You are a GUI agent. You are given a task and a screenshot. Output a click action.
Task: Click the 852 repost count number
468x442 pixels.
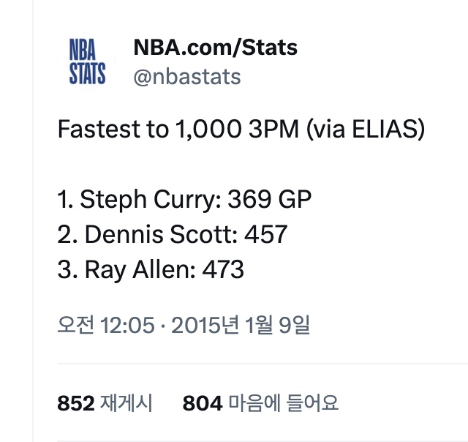point(76,402)
